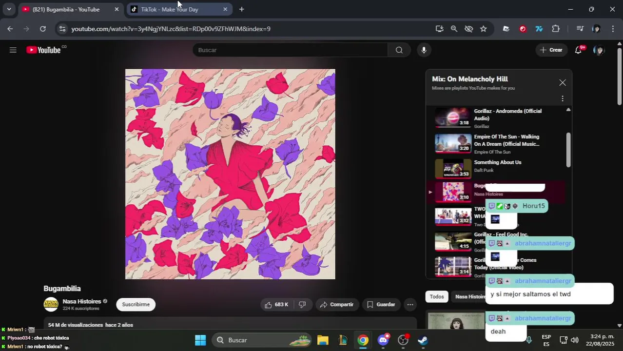Screen dimensions: 623x351
Task: Open the Windows Start menu
Action: pos(200,340)
